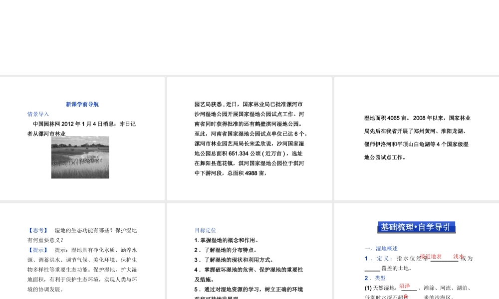Click the 目标定位 heading
Screen dimensions: 499x299
click(x=205, y=230)
